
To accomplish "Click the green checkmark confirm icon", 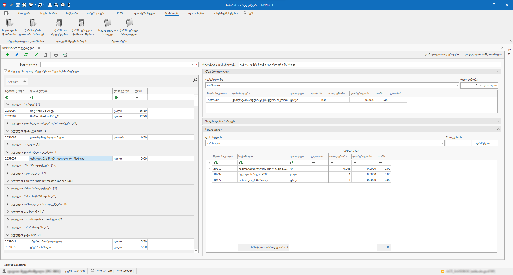I will pyautogui.click(x=36, y=55).
